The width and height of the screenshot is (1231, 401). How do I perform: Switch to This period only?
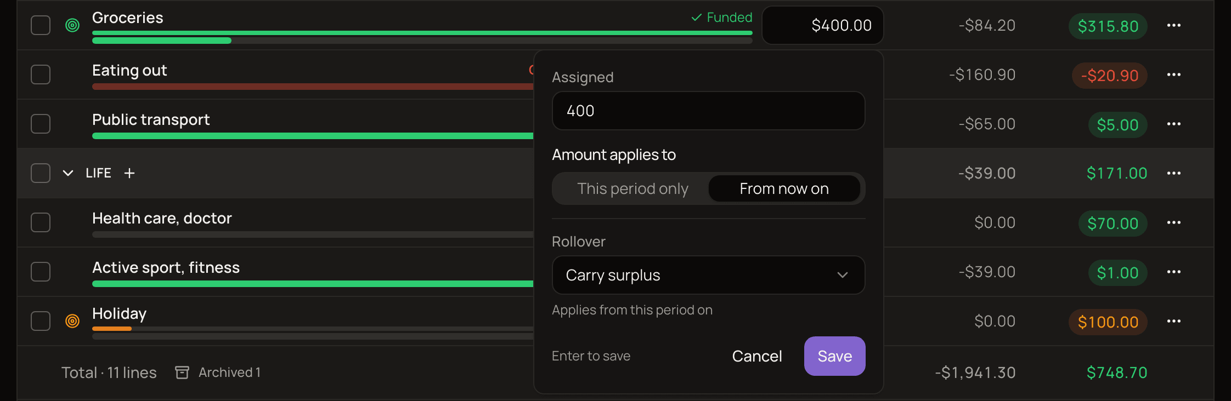(632, 188)
